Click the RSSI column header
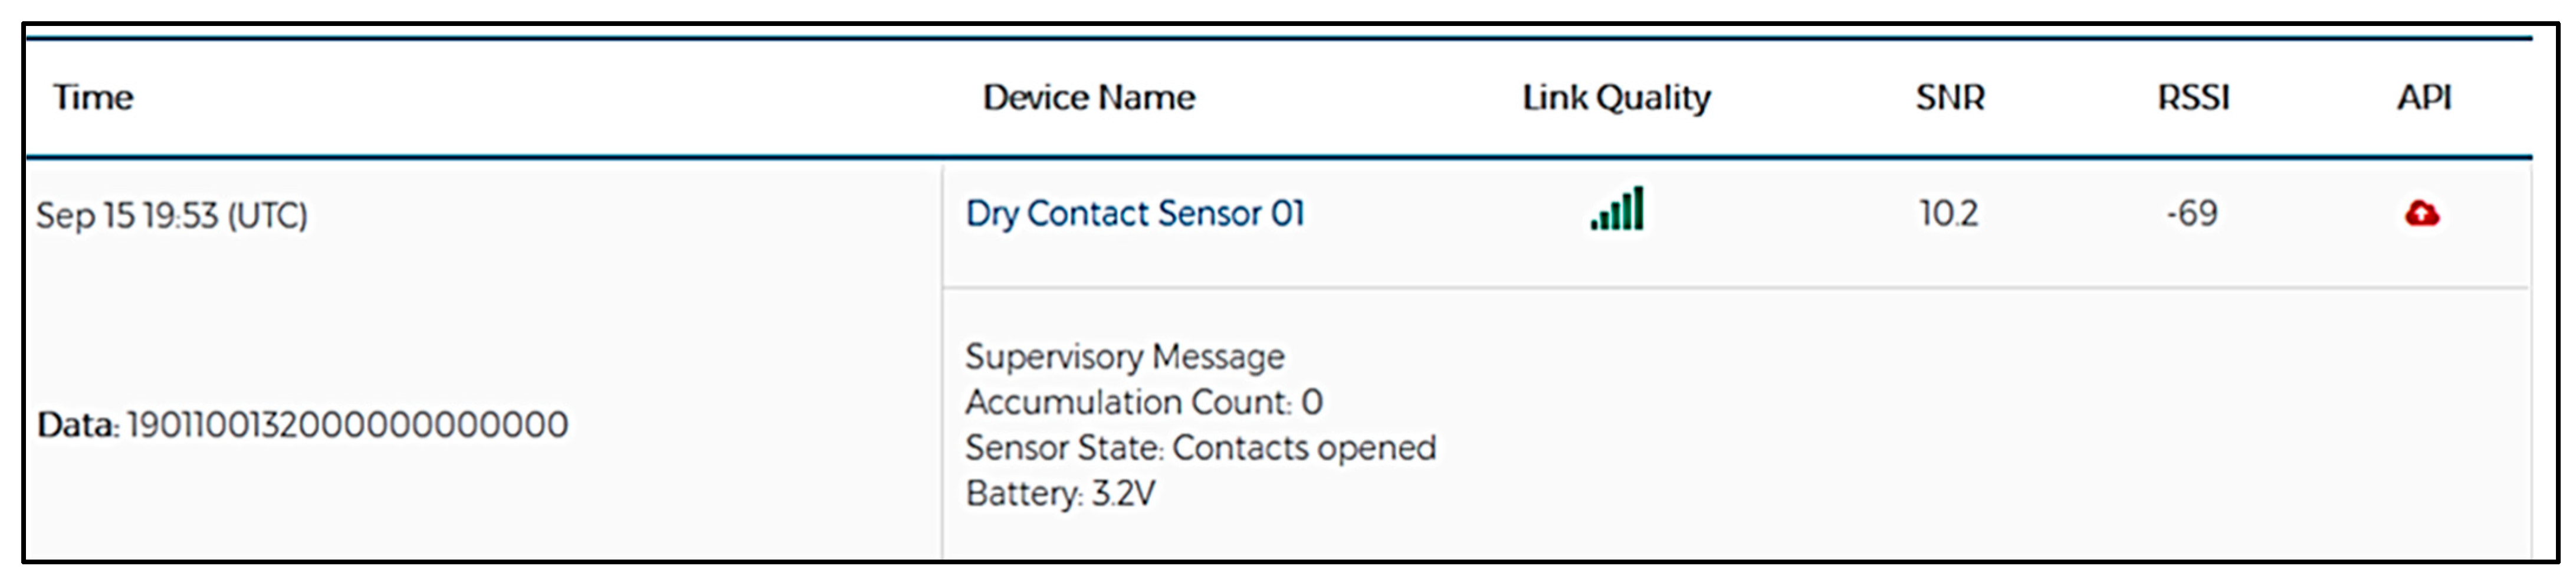 2193,97
